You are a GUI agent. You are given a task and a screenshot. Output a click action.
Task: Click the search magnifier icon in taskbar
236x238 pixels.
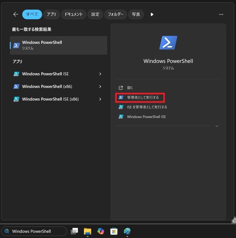coord(7,231)
